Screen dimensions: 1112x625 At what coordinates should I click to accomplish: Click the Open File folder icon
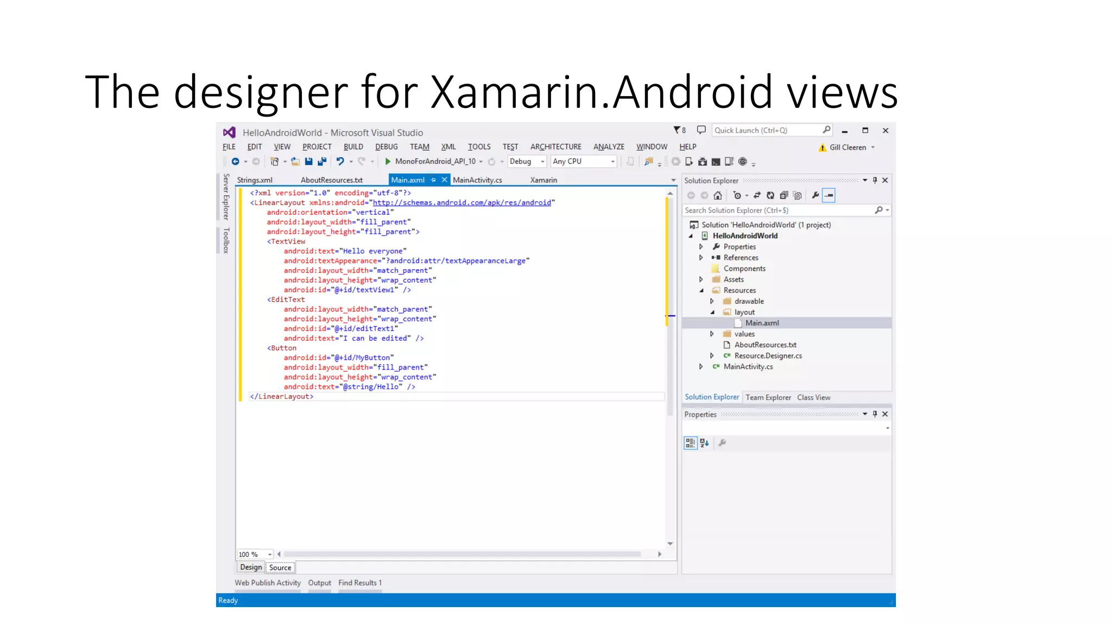pyautogui.click(x=295, y=162)
